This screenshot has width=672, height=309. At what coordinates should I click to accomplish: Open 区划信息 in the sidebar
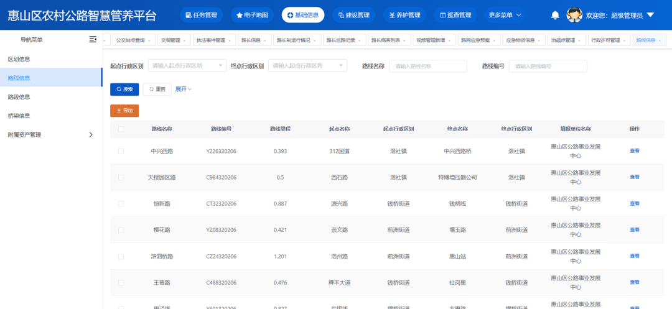tap(51, 59)
